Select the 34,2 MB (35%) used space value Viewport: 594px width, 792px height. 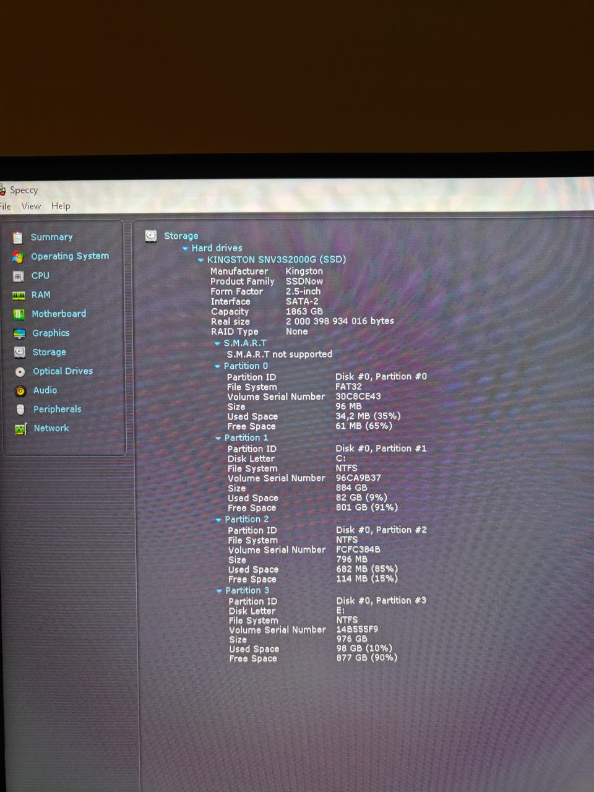click(x=368, y=416)
